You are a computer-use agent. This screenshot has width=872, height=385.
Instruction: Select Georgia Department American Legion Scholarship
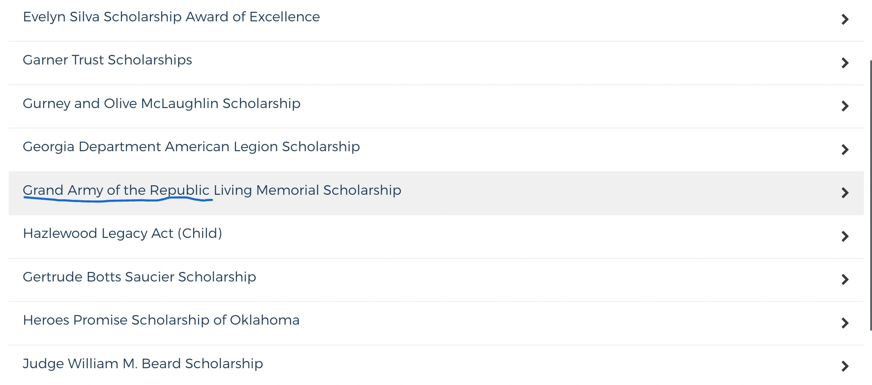pos(191,147)
